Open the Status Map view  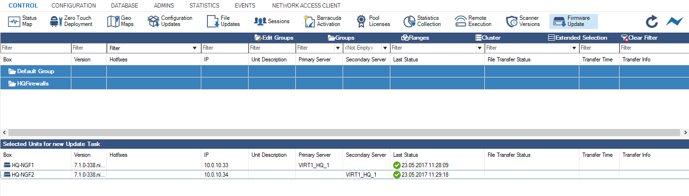23,21
